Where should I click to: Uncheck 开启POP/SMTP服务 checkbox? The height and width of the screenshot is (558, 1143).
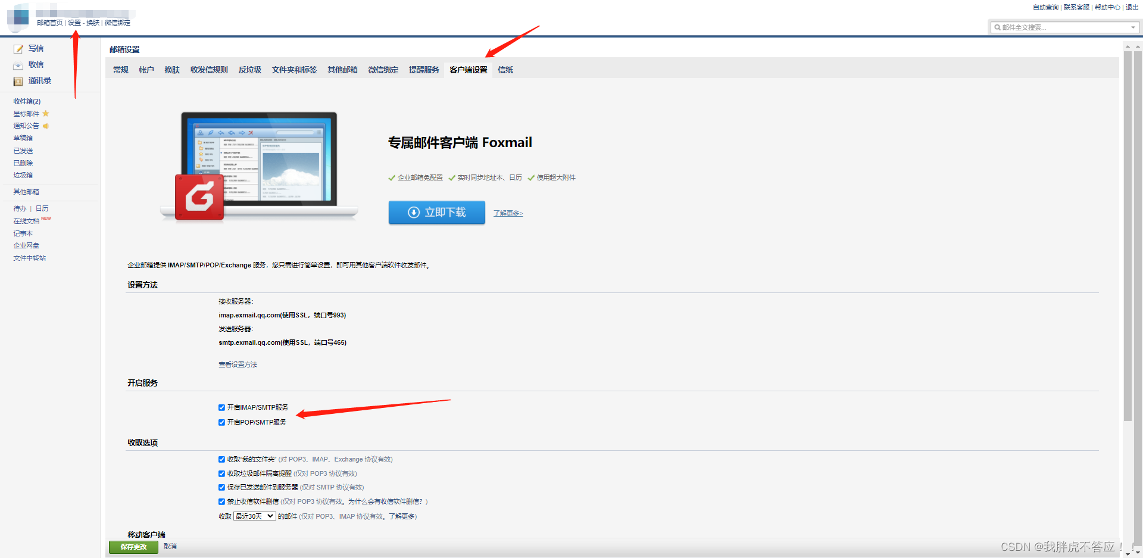221,423
